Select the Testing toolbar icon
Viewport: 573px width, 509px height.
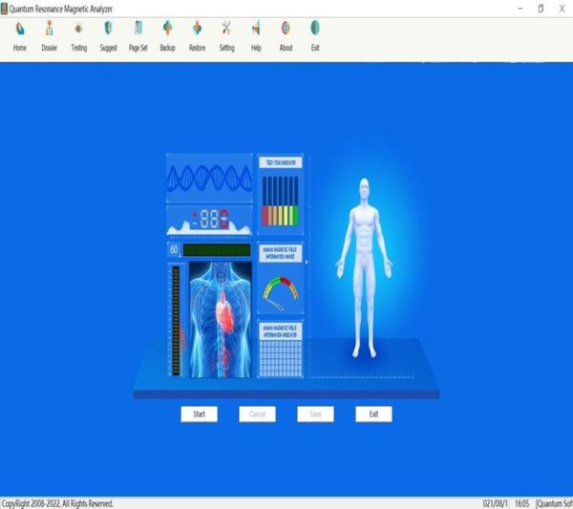click(78, 29)
